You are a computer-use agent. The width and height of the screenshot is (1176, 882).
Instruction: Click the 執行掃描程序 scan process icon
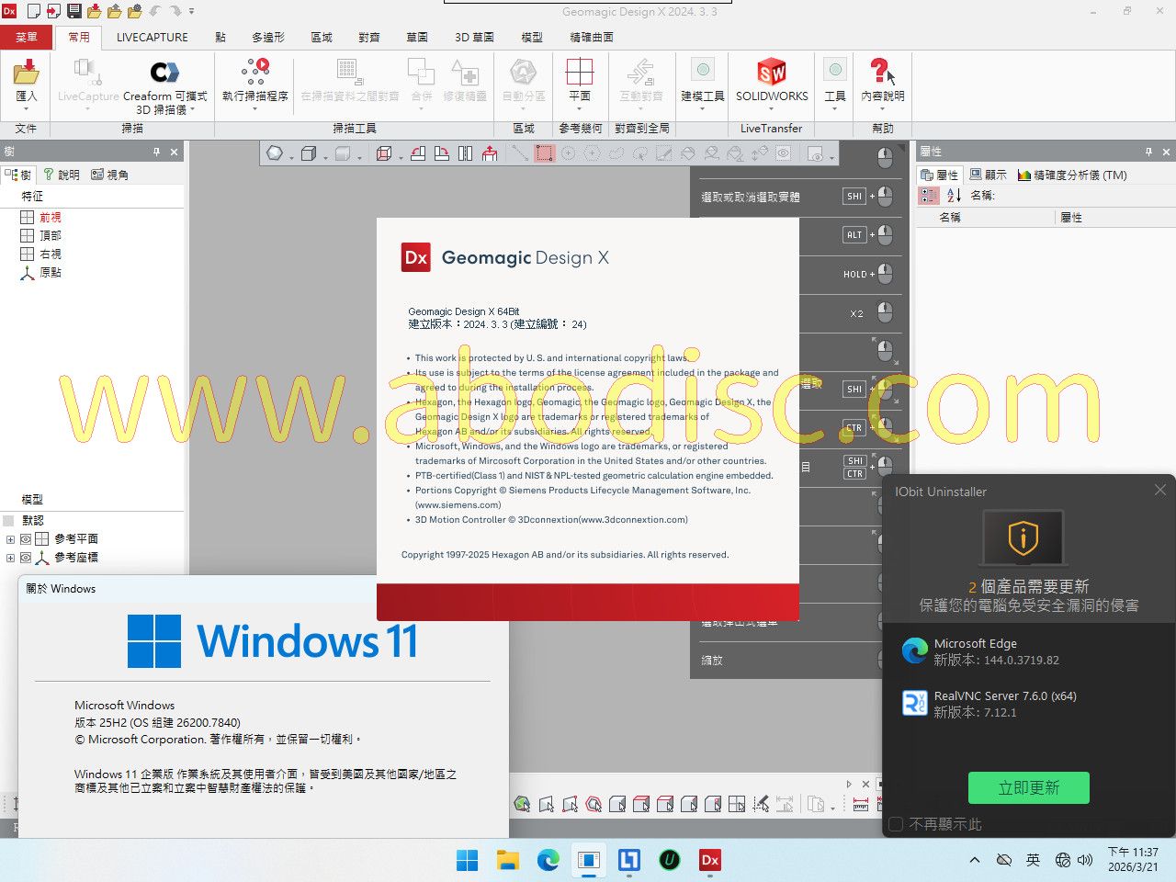coord(255,73)
